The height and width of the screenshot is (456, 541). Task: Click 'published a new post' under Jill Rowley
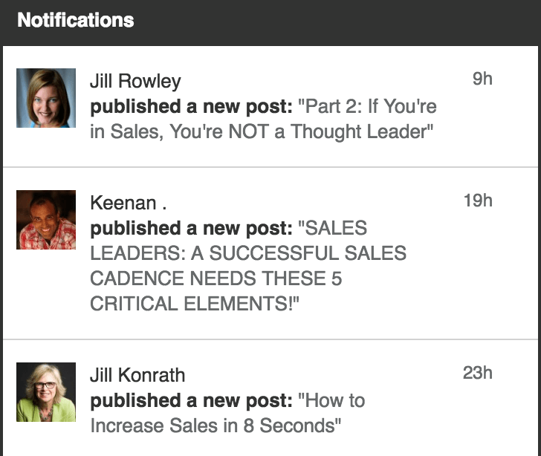coord(191,107)
